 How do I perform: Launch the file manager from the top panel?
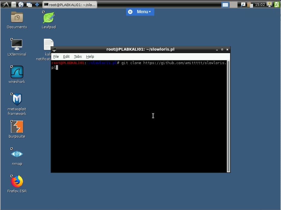(x=13, y=4)
